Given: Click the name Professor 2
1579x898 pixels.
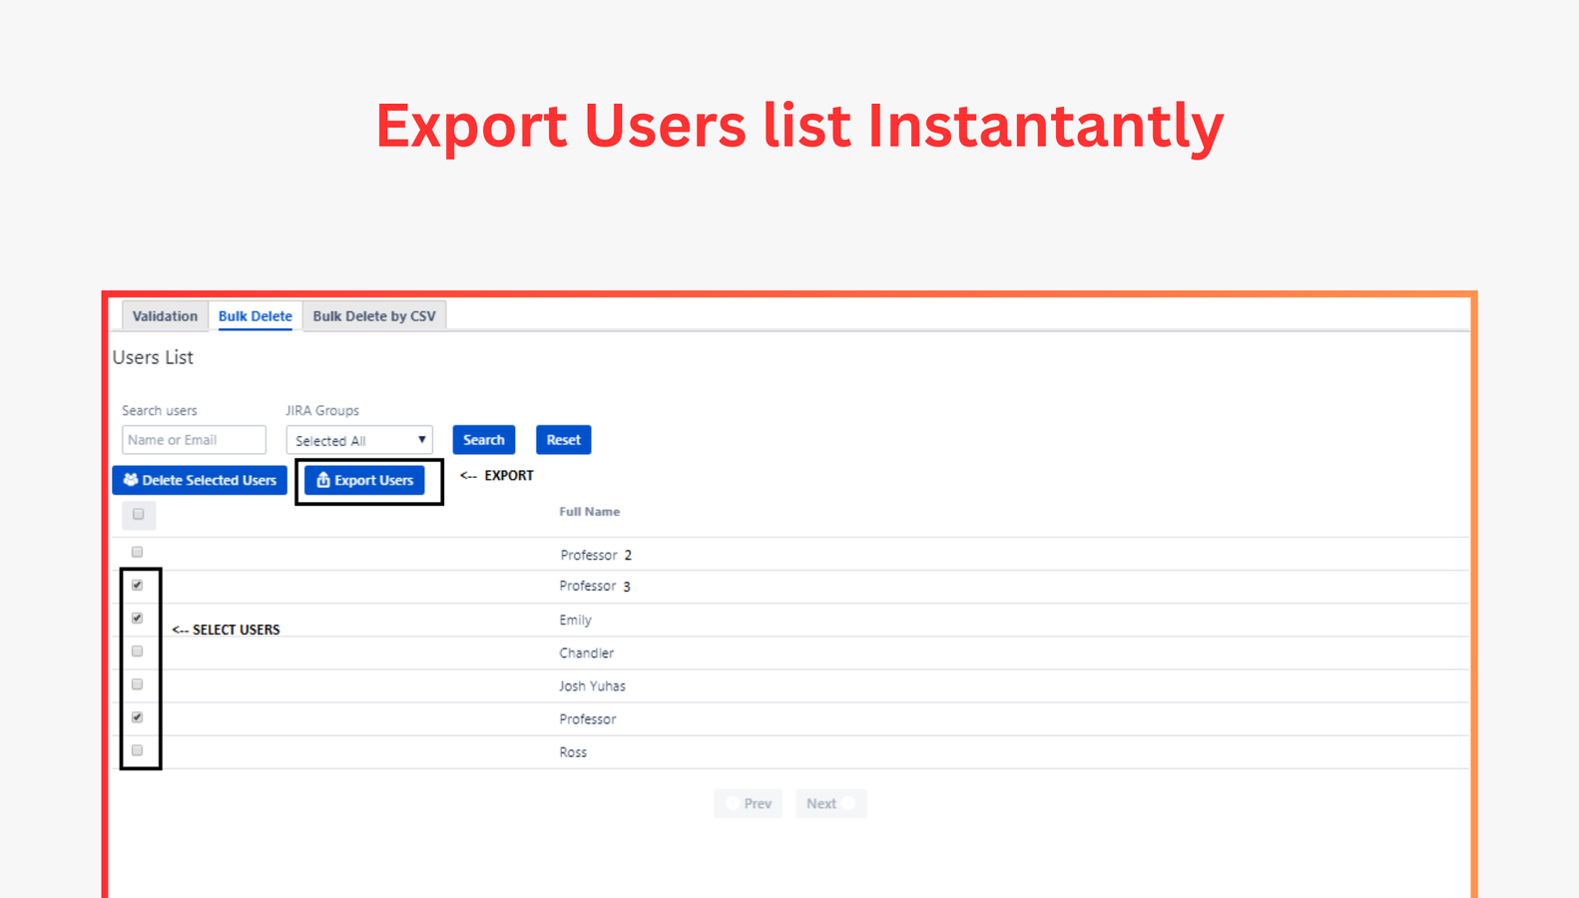Looking at the screenshot, I should click(596, 555).
